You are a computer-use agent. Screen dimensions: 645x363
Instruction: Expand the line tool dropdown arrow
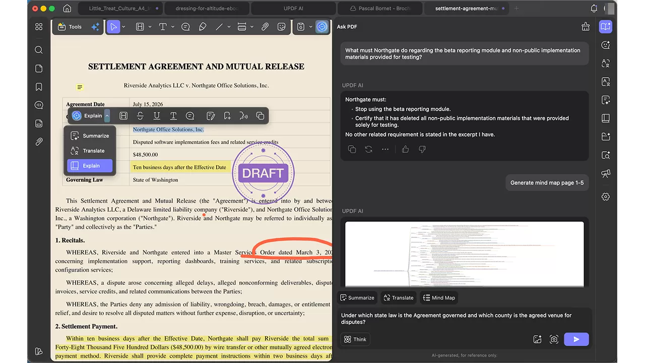coord(229,27)
